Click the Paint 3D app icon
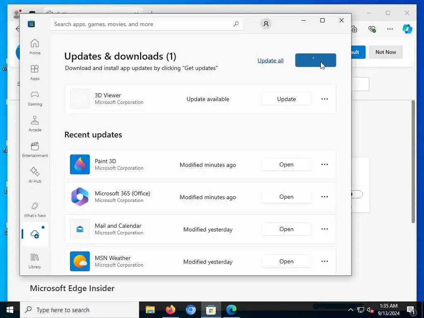The height and width of the screenshot is (318, 424). [80, 164]
